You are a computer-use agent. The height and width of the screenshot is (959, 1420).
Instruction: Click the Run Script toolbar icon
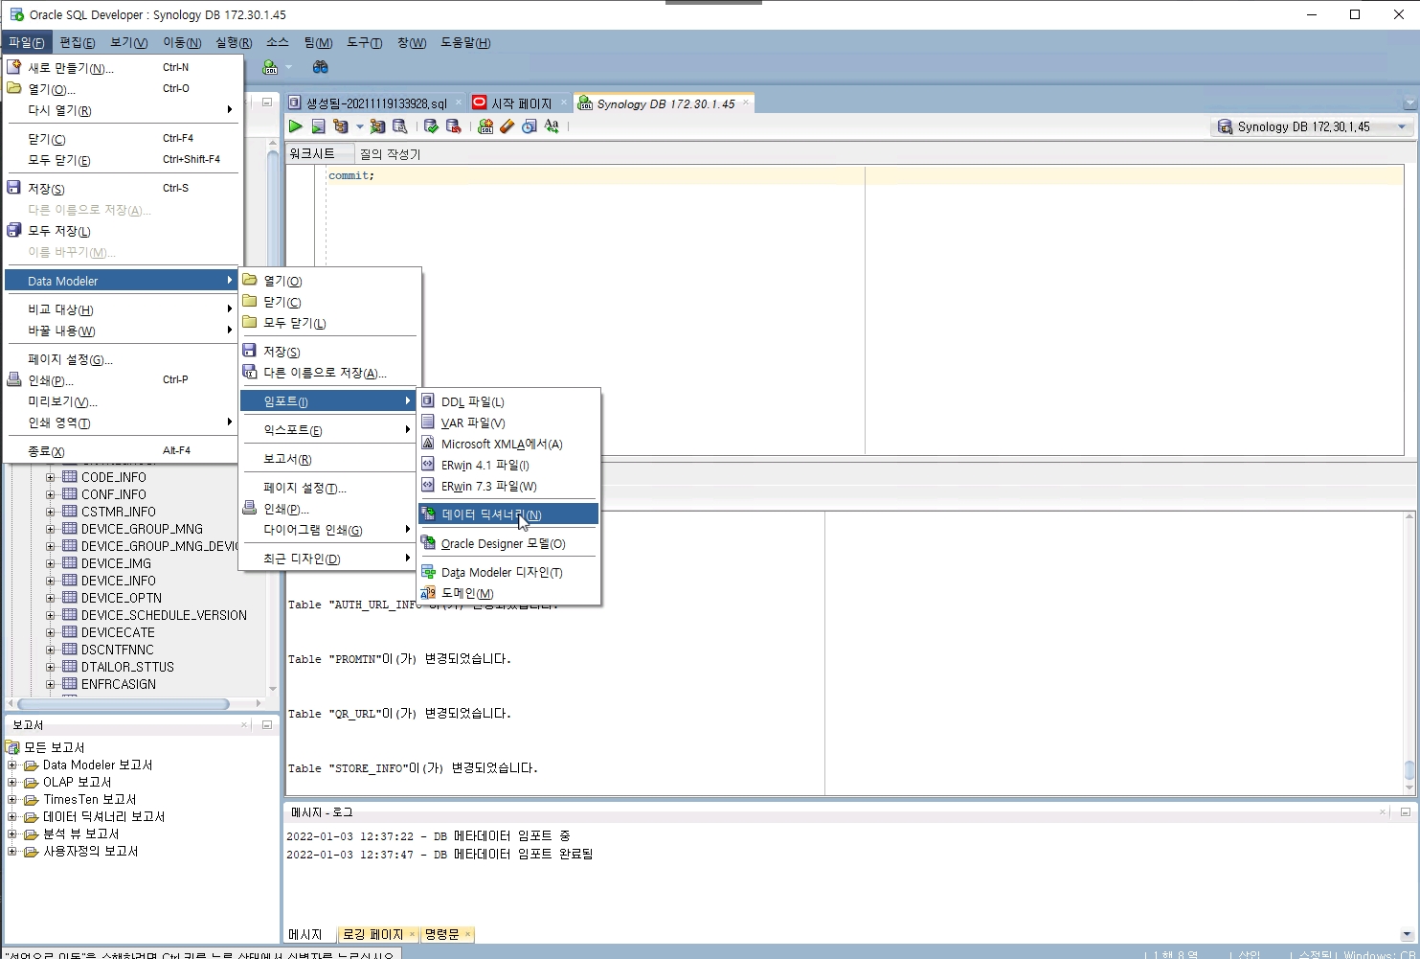[319, 126]
